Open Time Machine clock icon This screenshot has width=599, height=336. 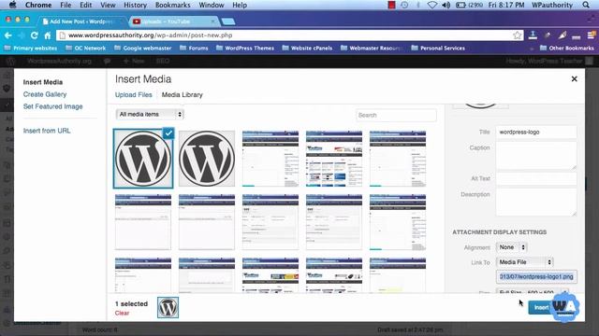point(404,5)
